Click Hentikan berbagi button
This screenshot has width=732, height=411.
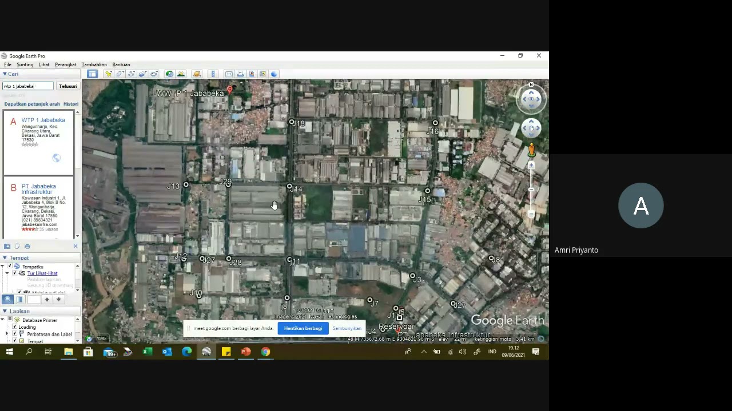[303, 328]
